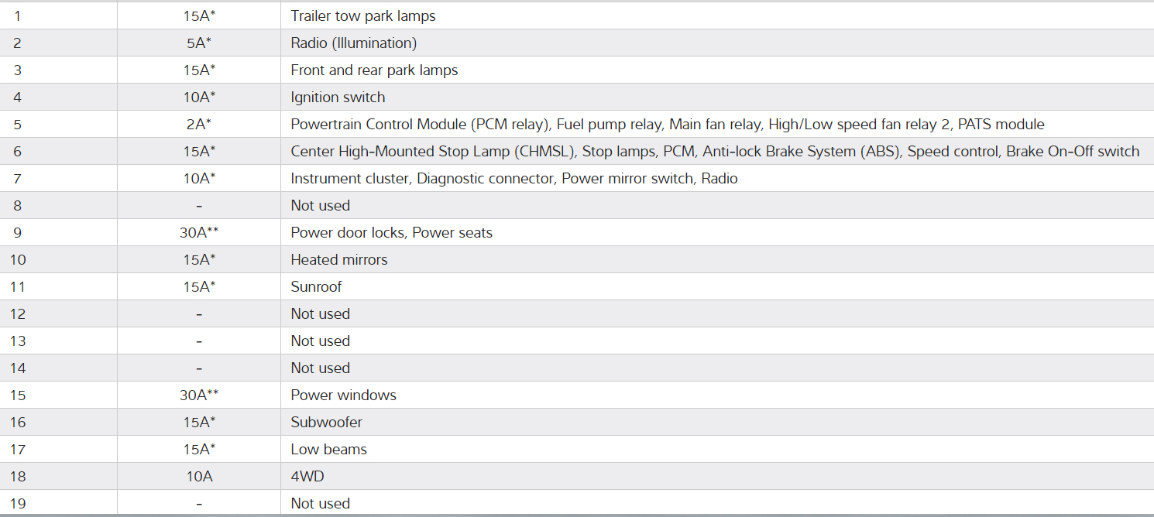1154x517 pixels.
Task: Click fuse number 19 cell
Action: [x=18, y=503]
